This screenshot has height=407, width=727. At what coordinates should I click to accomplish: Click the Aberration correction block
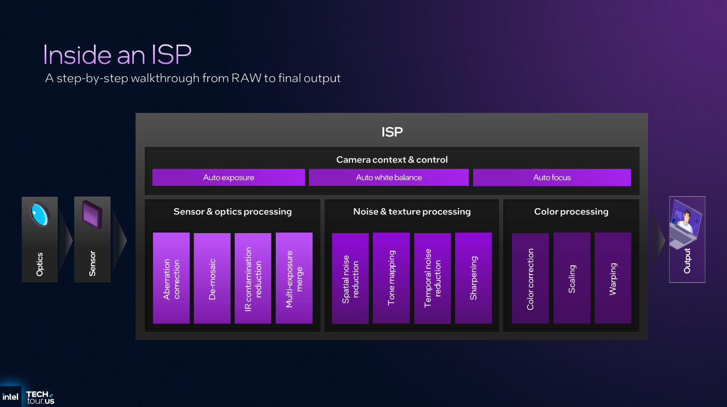click(x=171, y=278)
